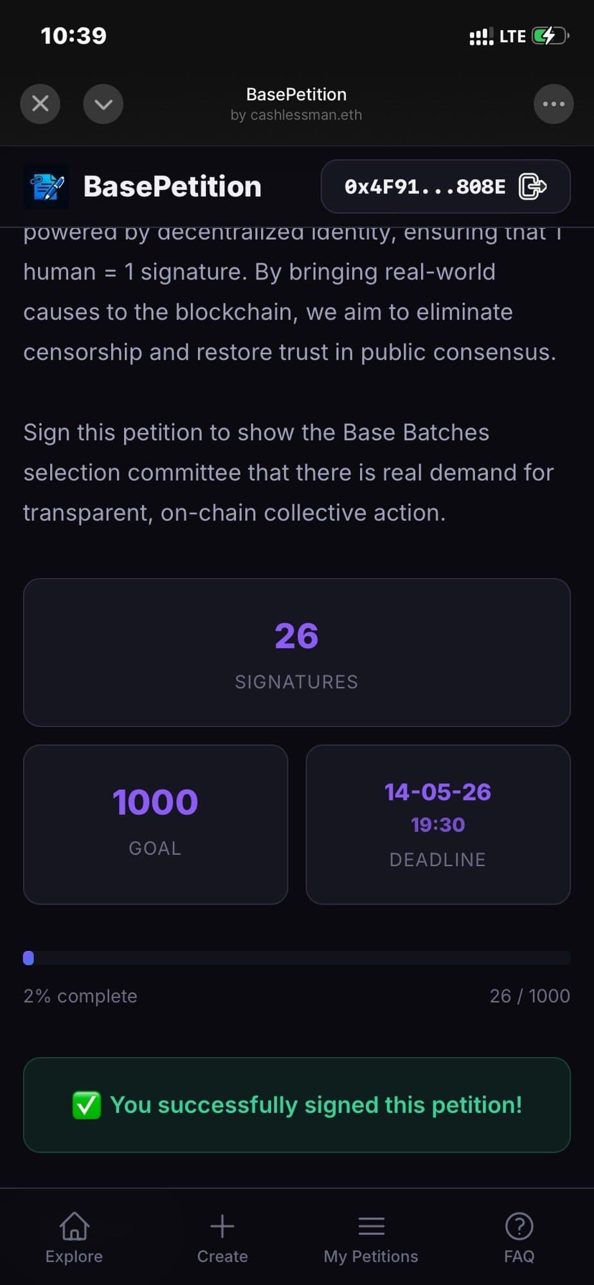The height and width of the screenshot is (1285, 594).
Task: Open the Explore home tab
Action: coord(74,1237)
